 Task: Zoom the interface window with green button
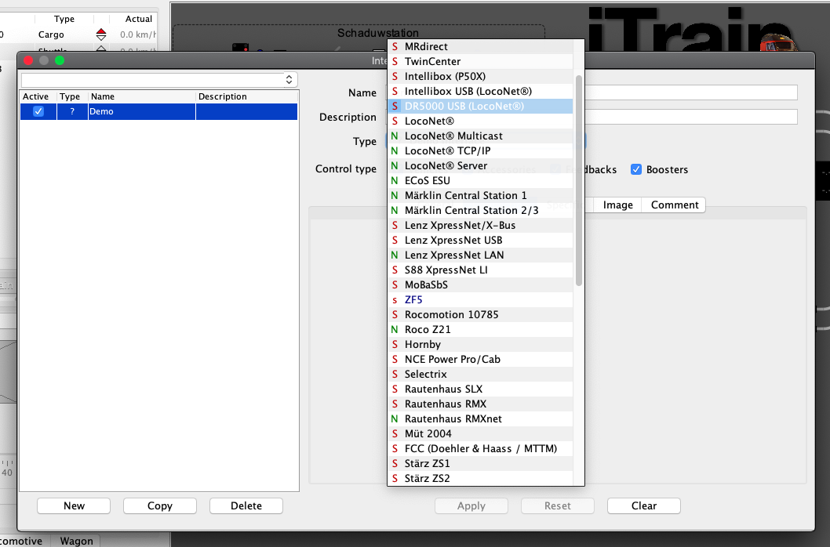click(x=60, y=60)
